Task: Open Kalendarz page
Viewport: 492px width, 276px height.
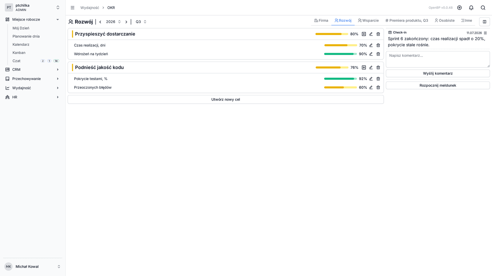Action: point(21,44)
